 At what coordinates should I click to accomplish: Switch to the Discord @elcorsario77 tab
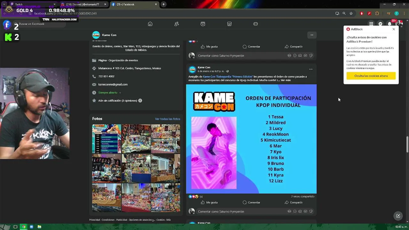coord(83,4)
